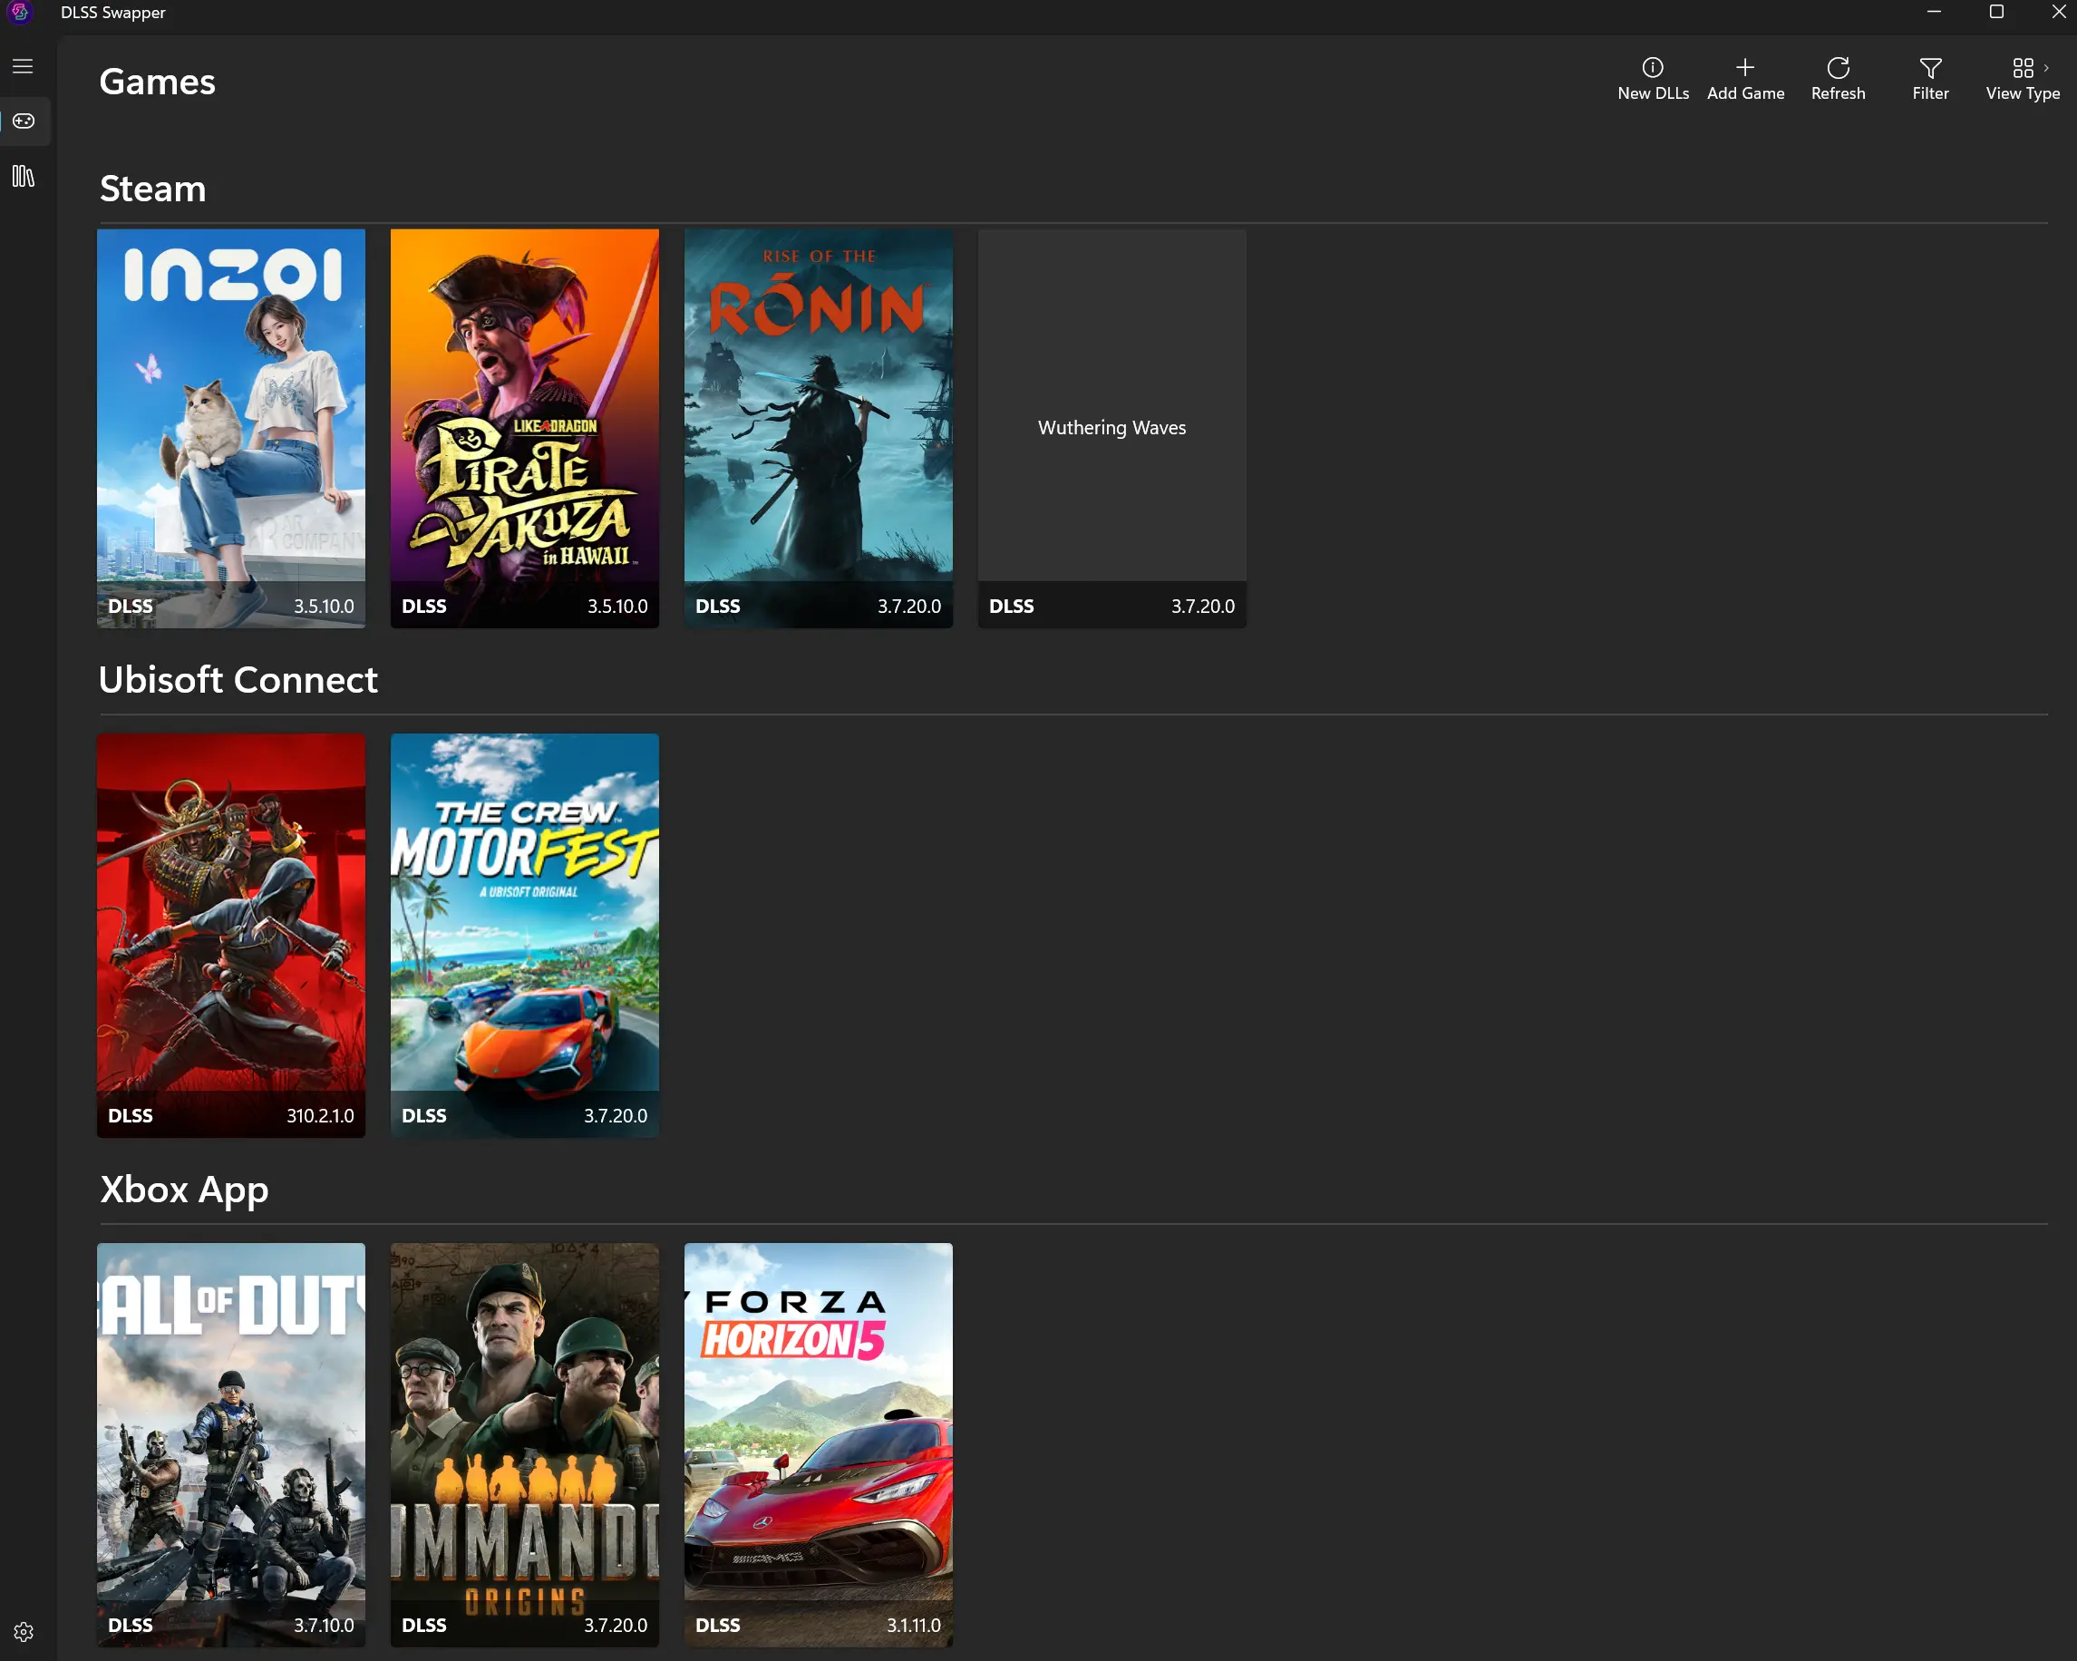Screen dimensions: 2077x1661
Task: Click 3.7.20.0 on Wuthering Waves card
Action: [1203, 606]
